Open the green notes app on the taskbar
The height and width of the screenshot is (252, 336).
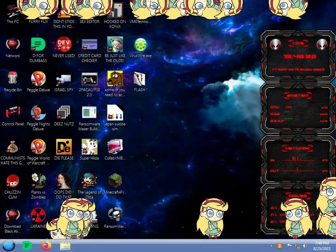point(27,245)
